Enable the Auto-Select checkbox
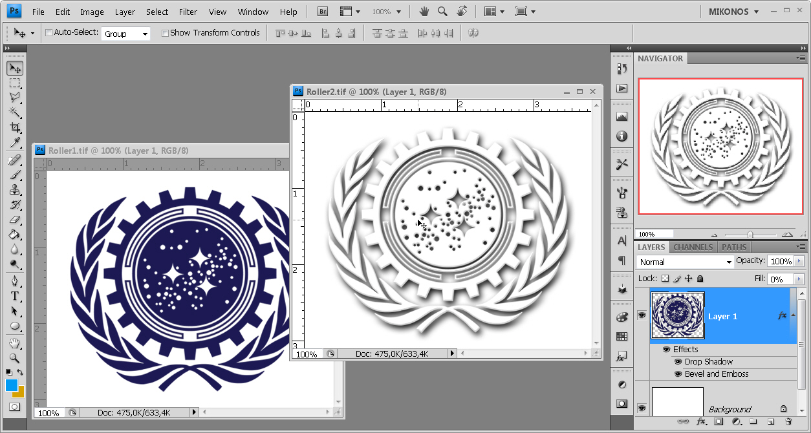Screen dimensions: 811x433 pyautogui.click(x=49, y=33)
